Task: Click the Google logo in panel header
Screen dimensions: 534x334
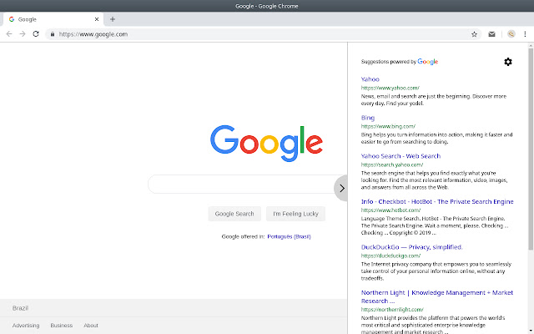Action: coord(428,62)
